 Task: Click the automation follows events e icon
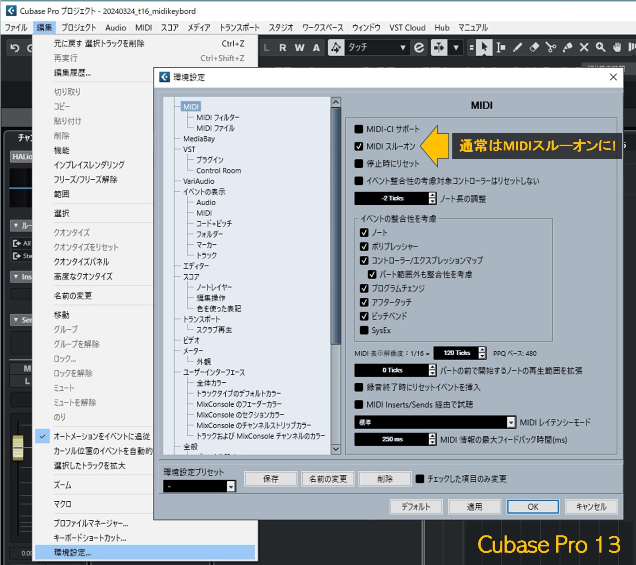[419, 47]
